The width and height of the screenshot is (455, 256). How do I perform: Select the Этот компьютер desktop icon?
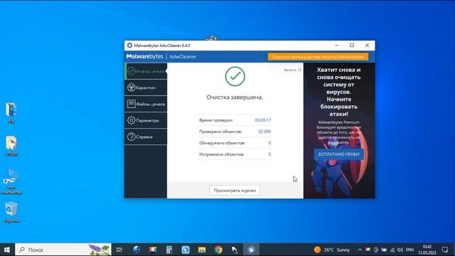click(x=11, y=181)
